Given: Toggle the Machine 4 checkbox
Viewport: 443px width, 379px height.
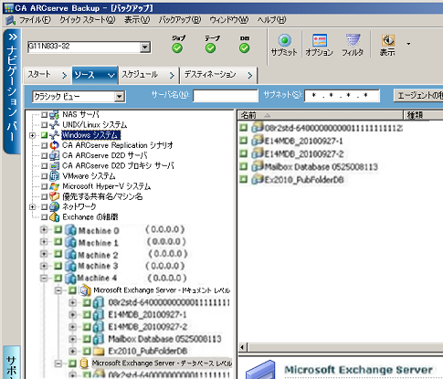Looking at the screenshot, I should (x=58, y=278).
